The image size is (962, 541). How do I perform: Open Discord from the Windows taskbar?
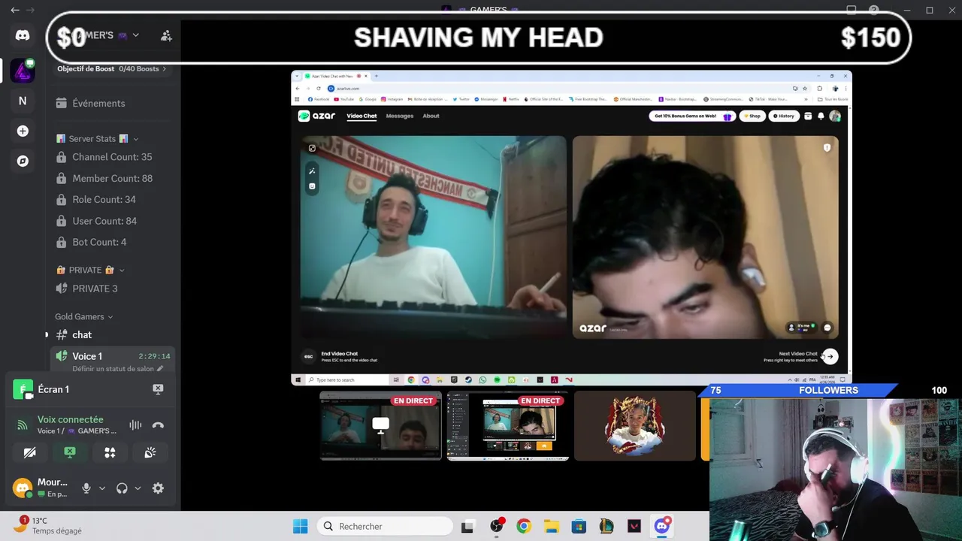coord(662,526)
